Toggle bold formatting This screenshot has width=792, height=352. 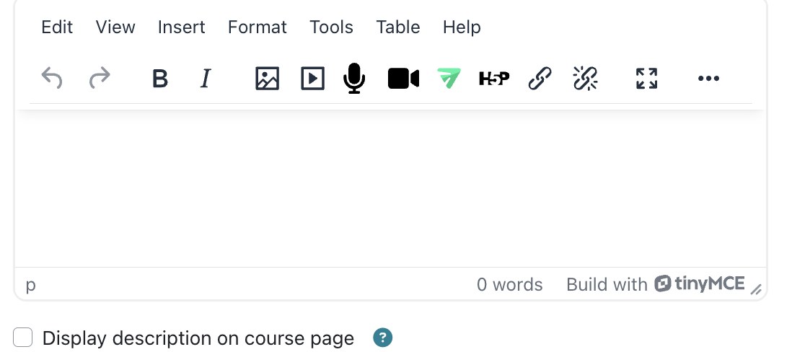point(160,79)
